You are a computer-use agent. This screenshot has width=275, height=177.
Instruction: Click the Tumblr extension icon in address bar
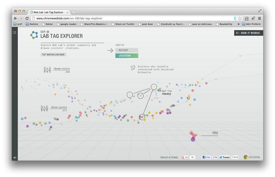[x=235, y=18]
